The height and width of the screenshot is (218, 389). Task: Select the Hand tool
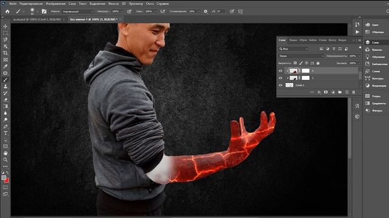[x=5, y=153]
